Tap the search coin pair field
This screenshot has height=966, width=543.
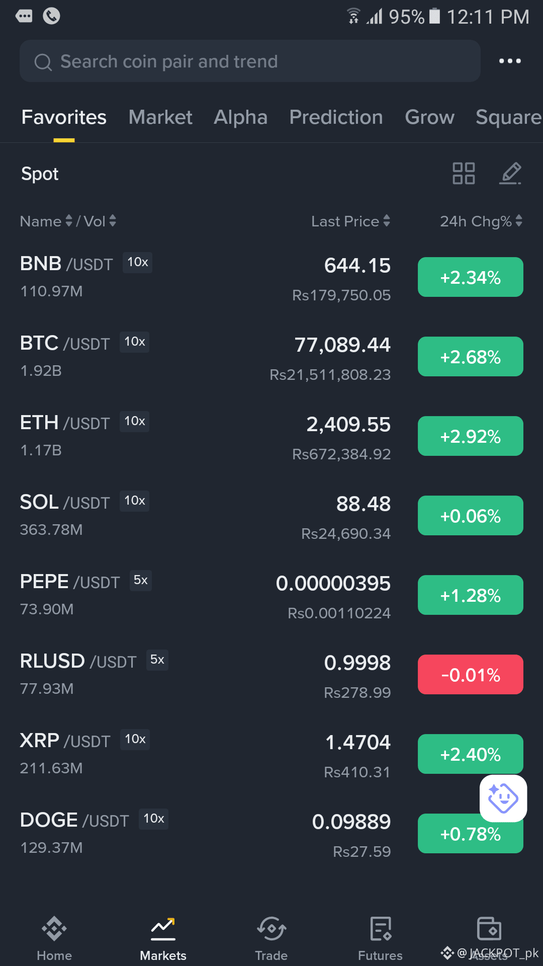[250, 61]
